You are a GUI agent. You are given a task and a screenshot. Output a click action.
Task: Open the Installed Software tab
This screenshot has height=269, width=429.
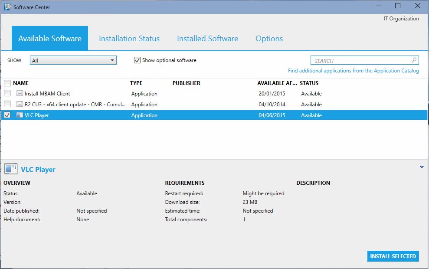click(207, 39)
